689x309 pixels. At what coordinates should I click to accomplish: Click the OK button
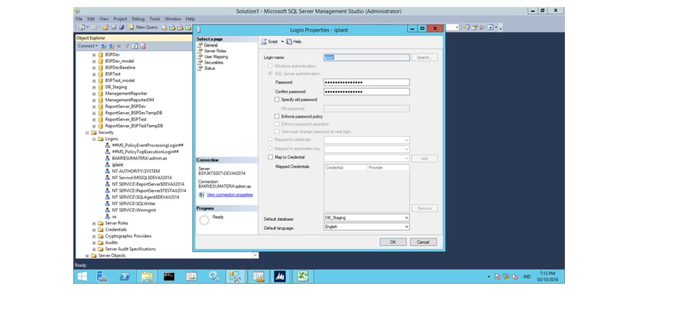point(393,242)
